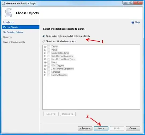Click the Deselect All button
The image size is (145, 135).
tap(68, 114)
